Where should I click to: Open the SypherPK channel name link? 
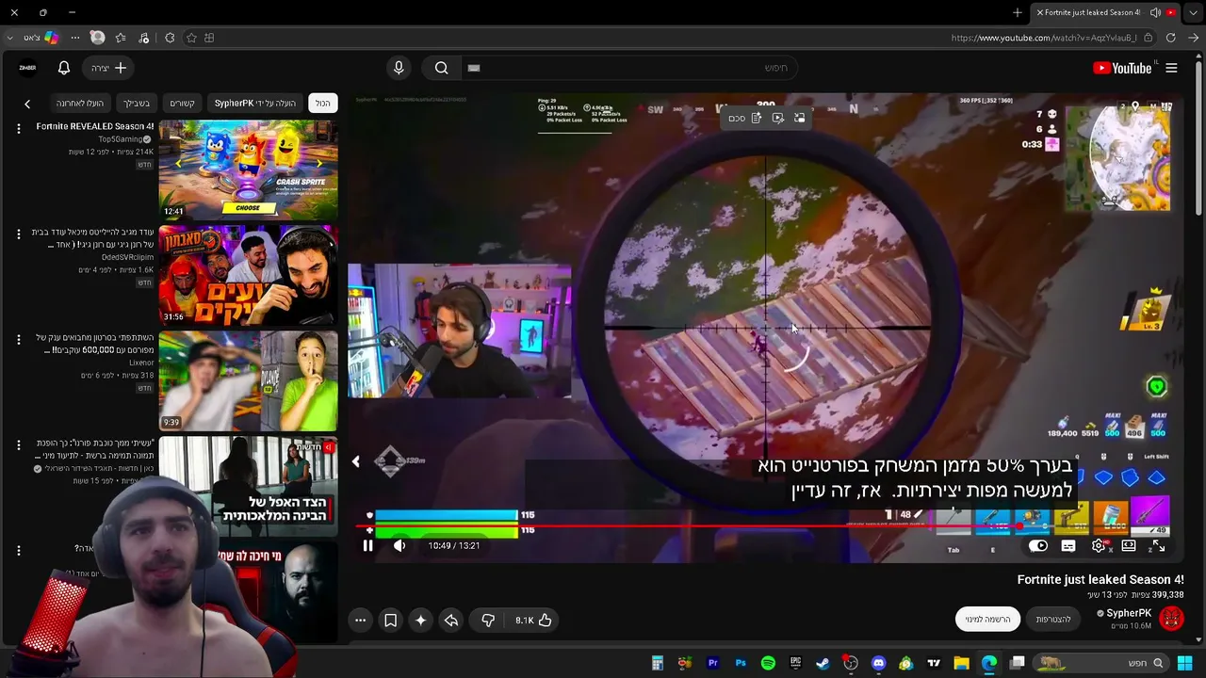(x=1128, y=613)
